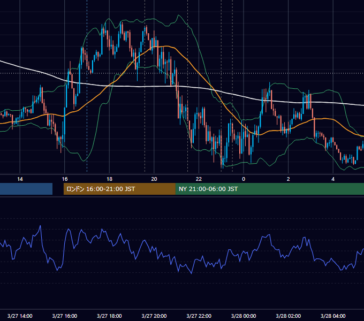Select the blue session bar before London
The width and height of the screenshot is (364, 321).
pyautogui.click(x=26, y=189)
